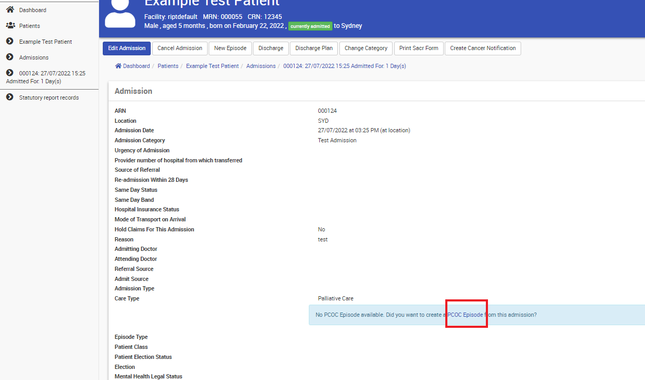The image size is (645, 380).
Task: Click the currently admitted green badge
Action: click(310, 26)
